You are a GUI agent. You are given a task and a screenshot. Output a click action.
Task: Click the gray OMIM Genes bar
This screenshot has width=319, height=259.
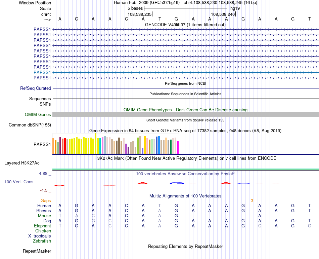186,114
